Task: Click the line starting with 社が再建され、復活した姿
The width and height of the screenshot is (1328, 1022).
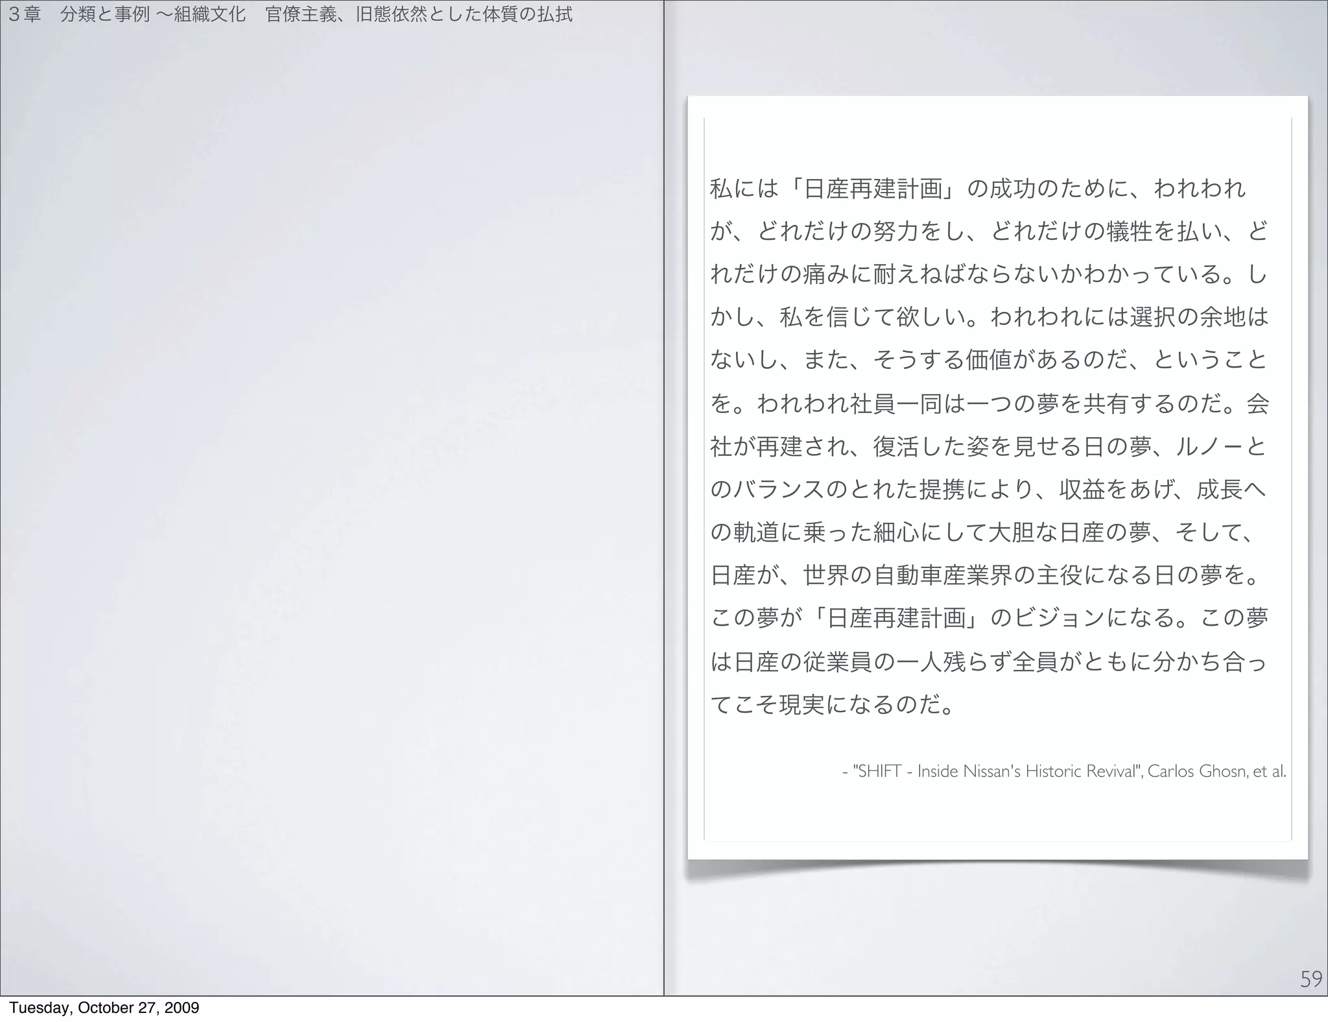Action: (x=989, y=446)
